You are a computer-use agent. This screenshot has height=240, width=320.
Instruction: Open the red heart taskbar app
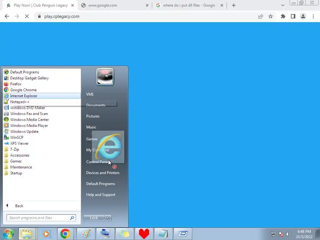coord(144,234)
